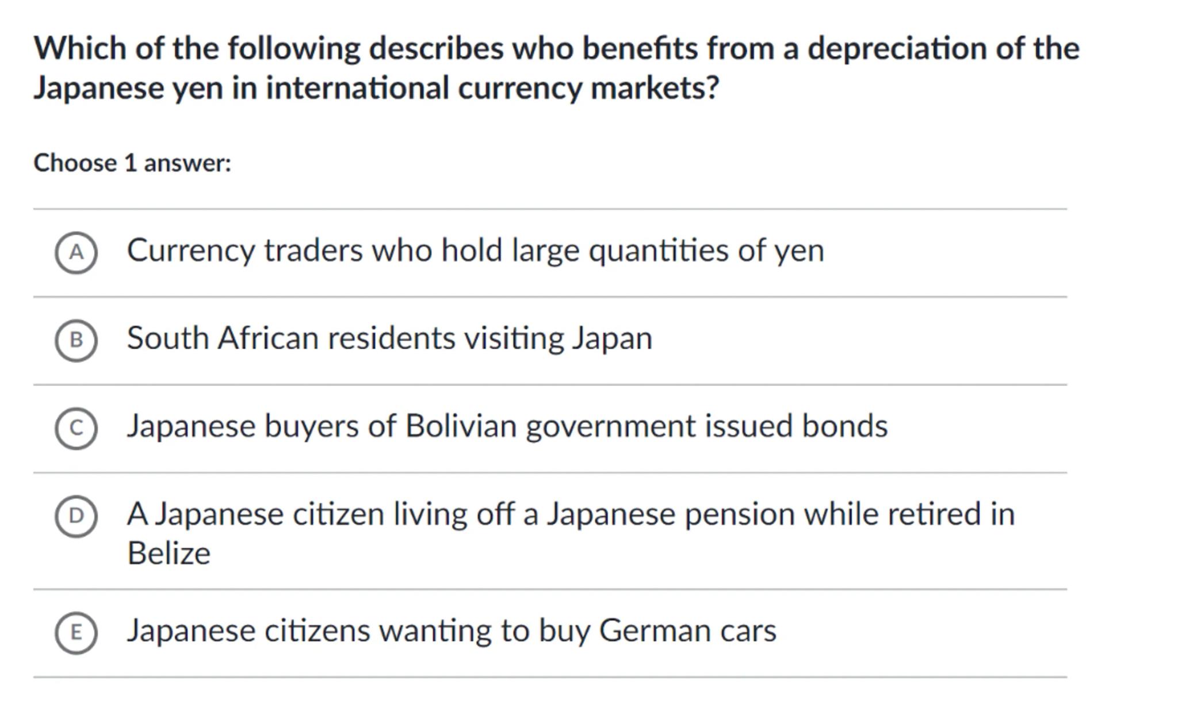Image resolution: width=1178 pixels, height=710 pixels.
Task: Pick 'Japanese citizens wanting to buy German cars'
Action: coord(452,631)
